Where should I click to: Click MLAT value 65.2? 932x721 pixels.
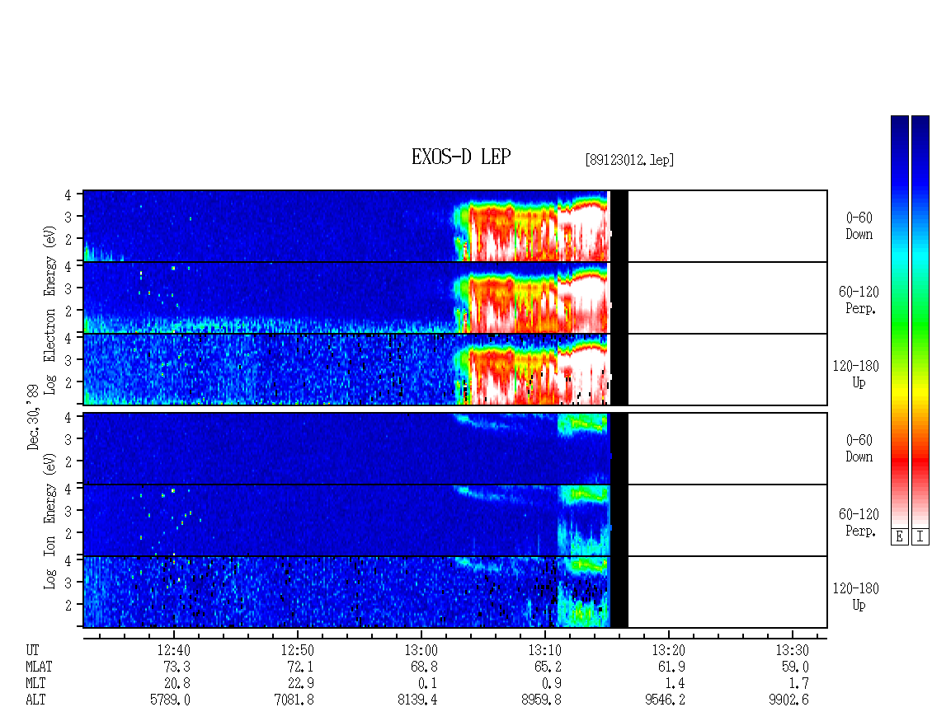(x=548, y=667)
